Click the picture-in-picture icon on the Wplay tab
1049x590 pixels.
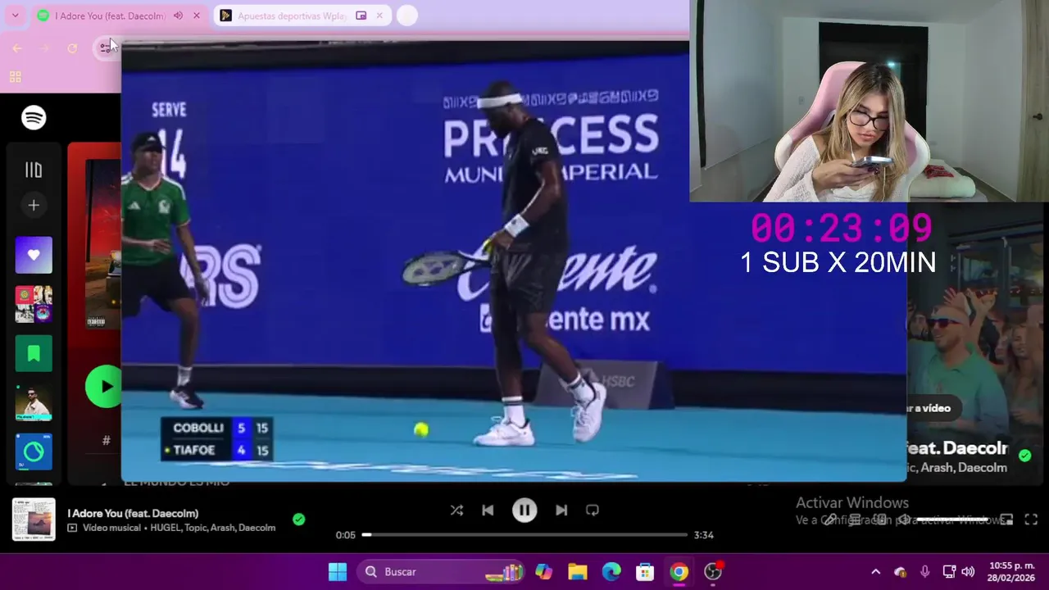tap(361, 16)
